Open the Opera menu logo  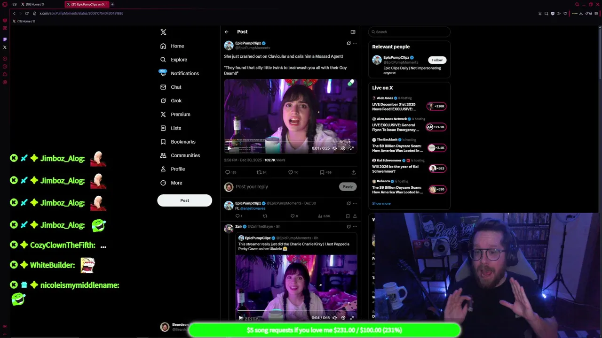(5, 4)
